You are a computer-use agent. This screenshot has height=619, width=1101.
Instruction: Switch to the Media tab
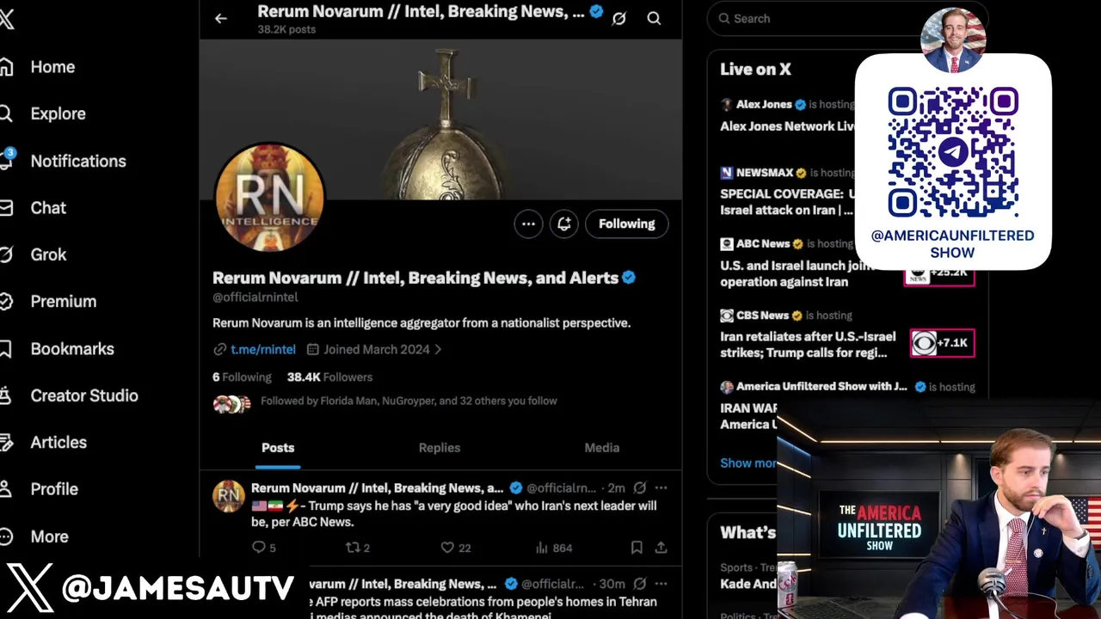(602, 448)
